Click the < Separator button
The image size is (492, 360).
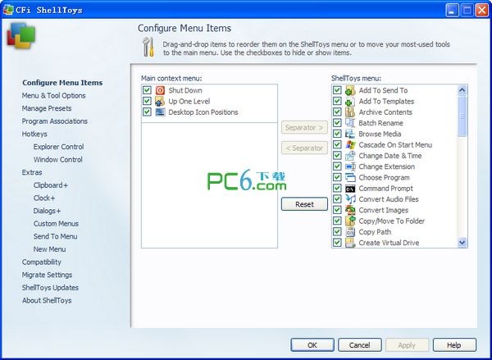click(304, 148)
